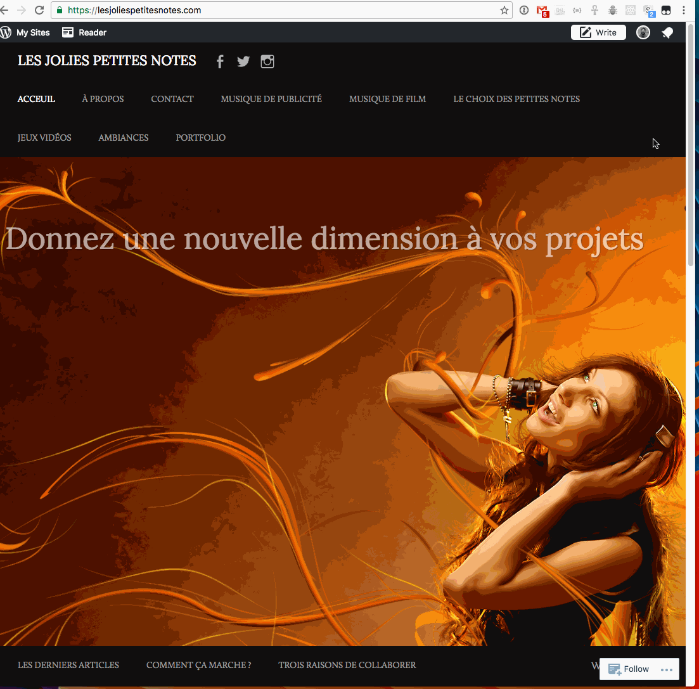699x689 pixels.
Task: Click the Gmail extension icon
Action: coord(542,10)
